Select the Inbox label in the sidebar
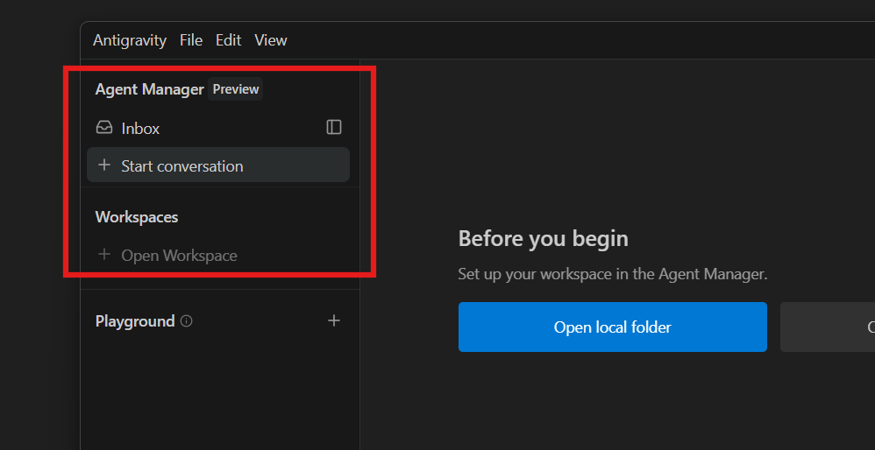875x450 pixels. 140,129
